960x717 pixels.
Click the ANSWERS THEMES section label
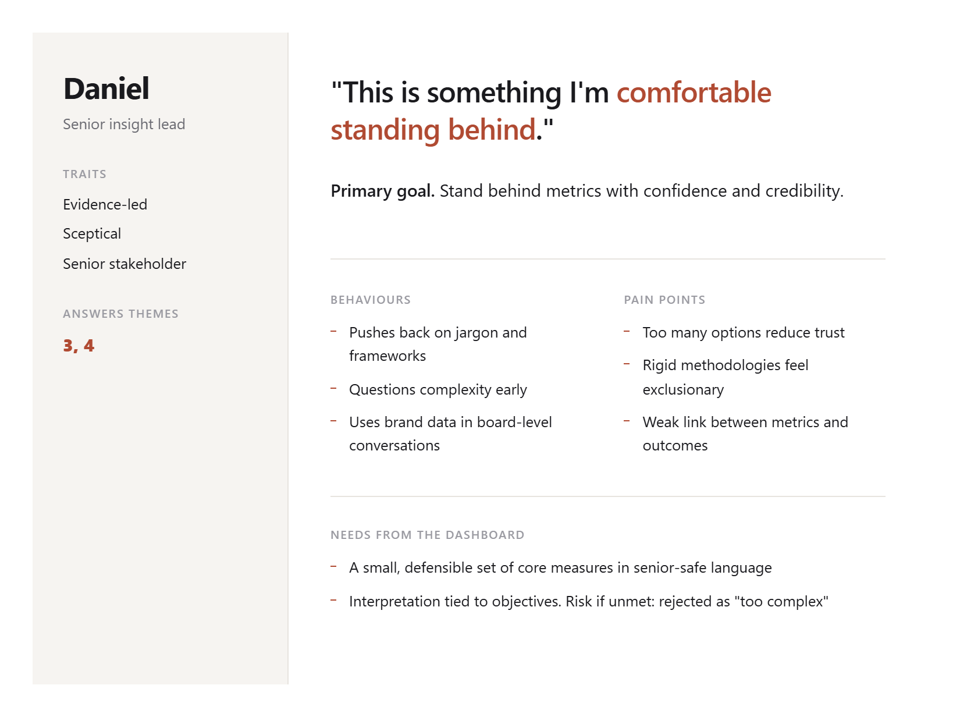(121, 314)
